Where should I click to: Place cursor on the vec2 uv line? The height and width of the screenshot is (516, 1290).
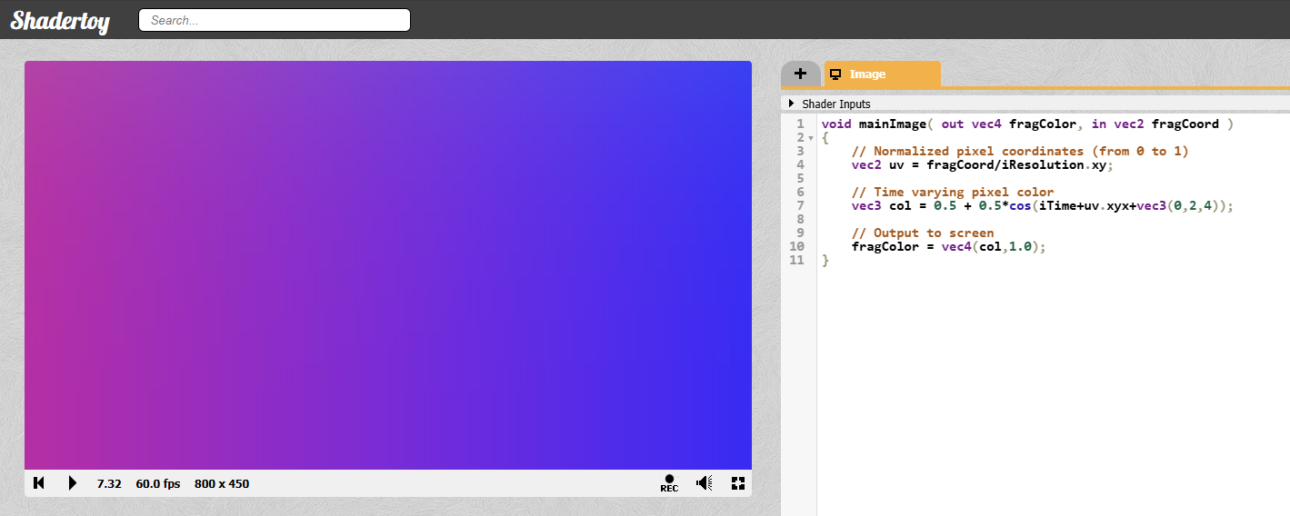(x=982, y=164)
